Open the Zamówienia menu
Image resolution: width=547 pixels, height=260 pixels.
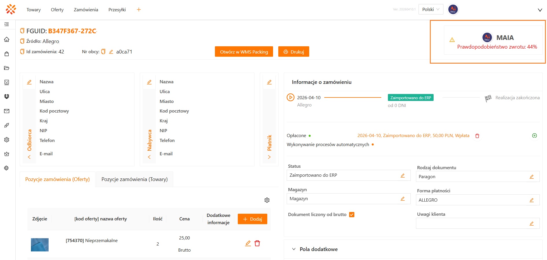pyautogui.click(x=86, y=10)
